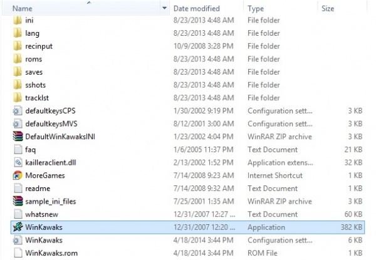The height and width of the screenshot is (260, 376).
Task: Click the 'readme' file name
Action: (38, 189)
